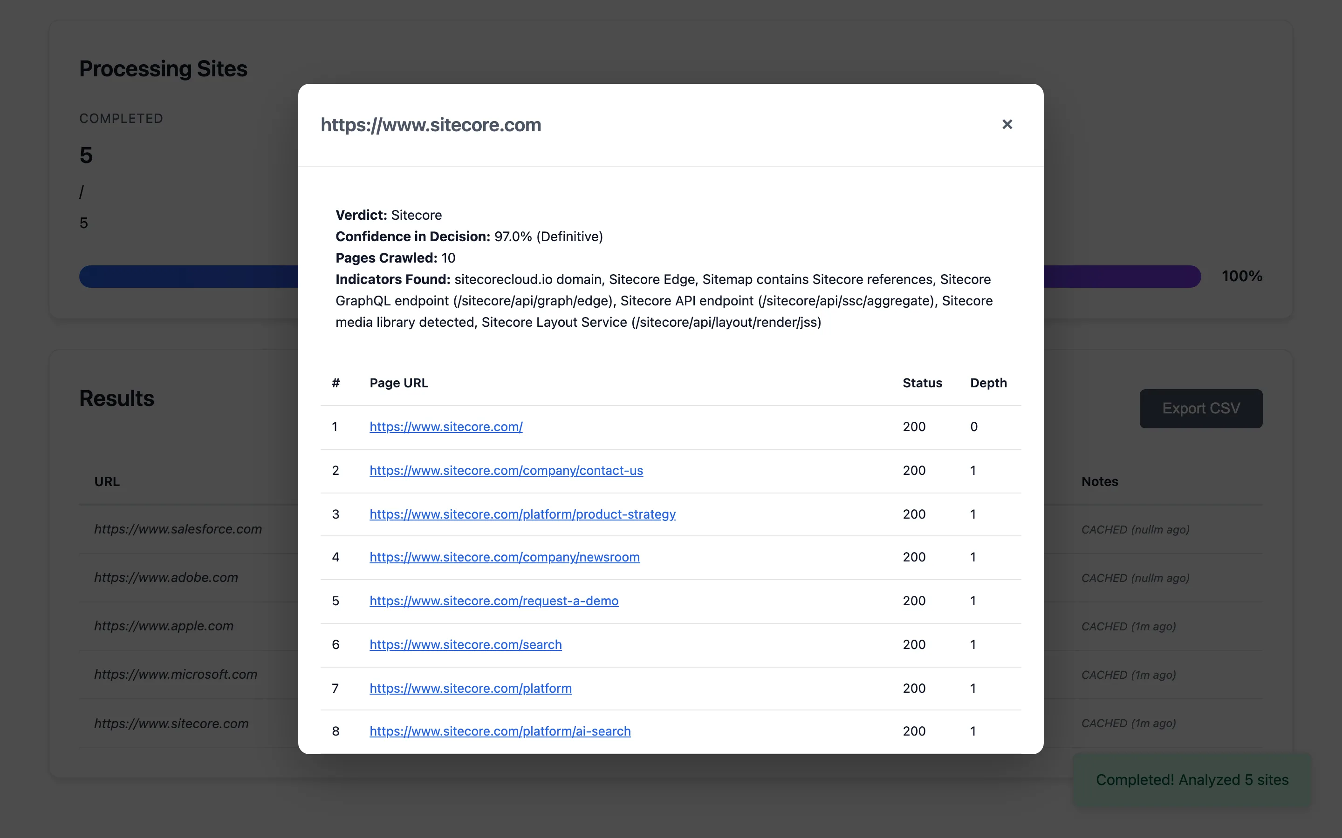Viewport: 1342px width, 838px height.
Task: Click the Verdict: Sitecore line
Action: pos(389,215)
